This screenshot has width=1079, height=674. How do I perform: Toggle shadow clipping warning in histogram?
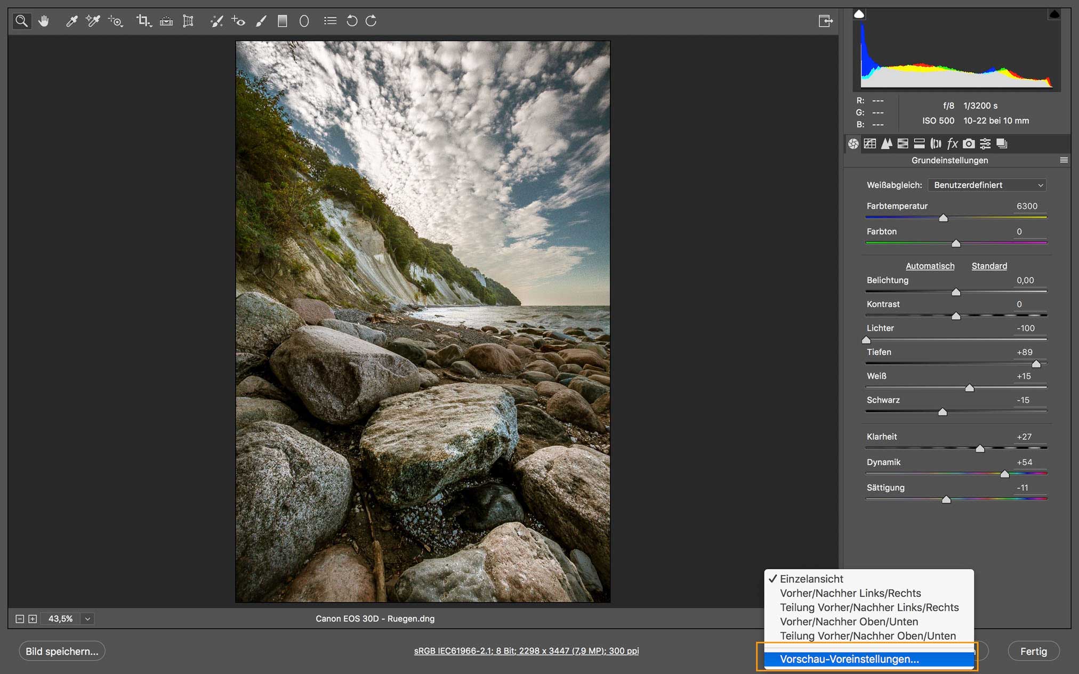click(859, 14)
